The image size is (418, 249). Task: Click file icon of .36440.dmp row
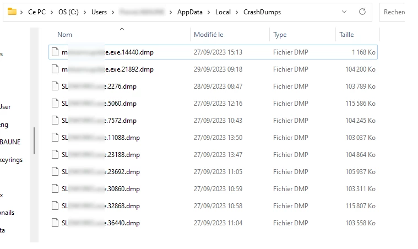point(55,223)
